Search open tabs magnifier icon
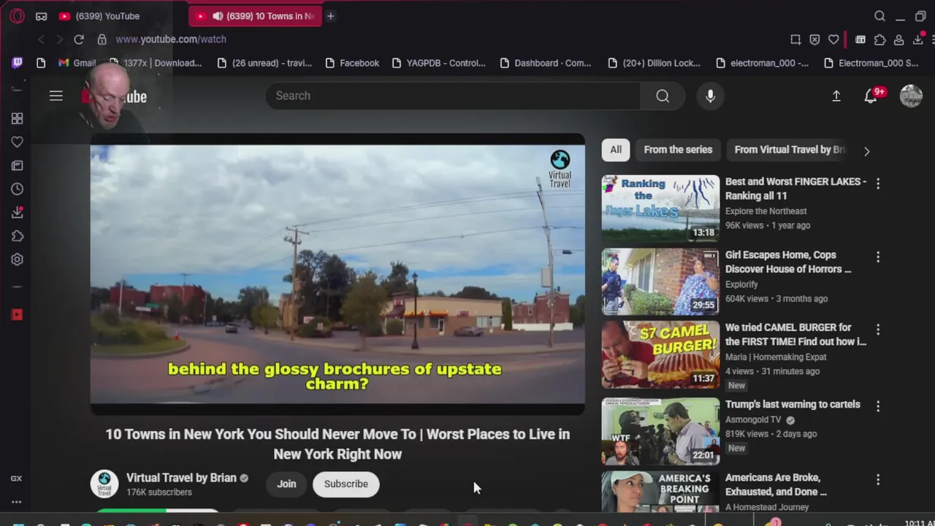935x526 pixels. click(879, 16)
